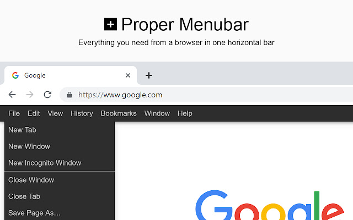Click the Google favicon on the tab
The height and width of the screenshot is (220, 353).
click(x=15, y=75)
